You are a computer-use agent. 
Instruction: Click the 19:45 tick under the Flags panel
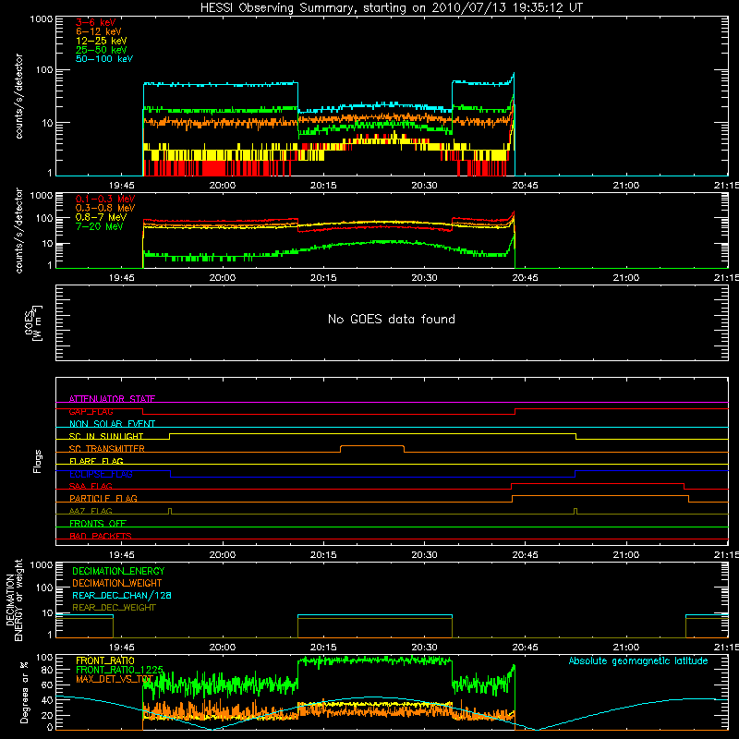[122, 555]
